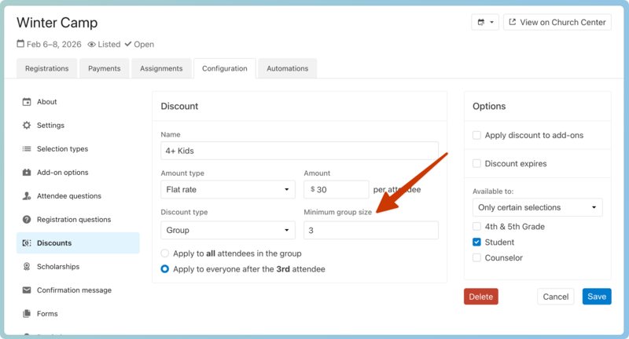Select Apply to all attendees radio option

(165, 253)
